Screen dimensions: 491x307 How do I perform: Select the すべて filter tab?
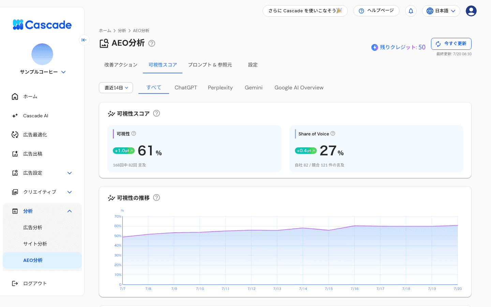(154, 87)
